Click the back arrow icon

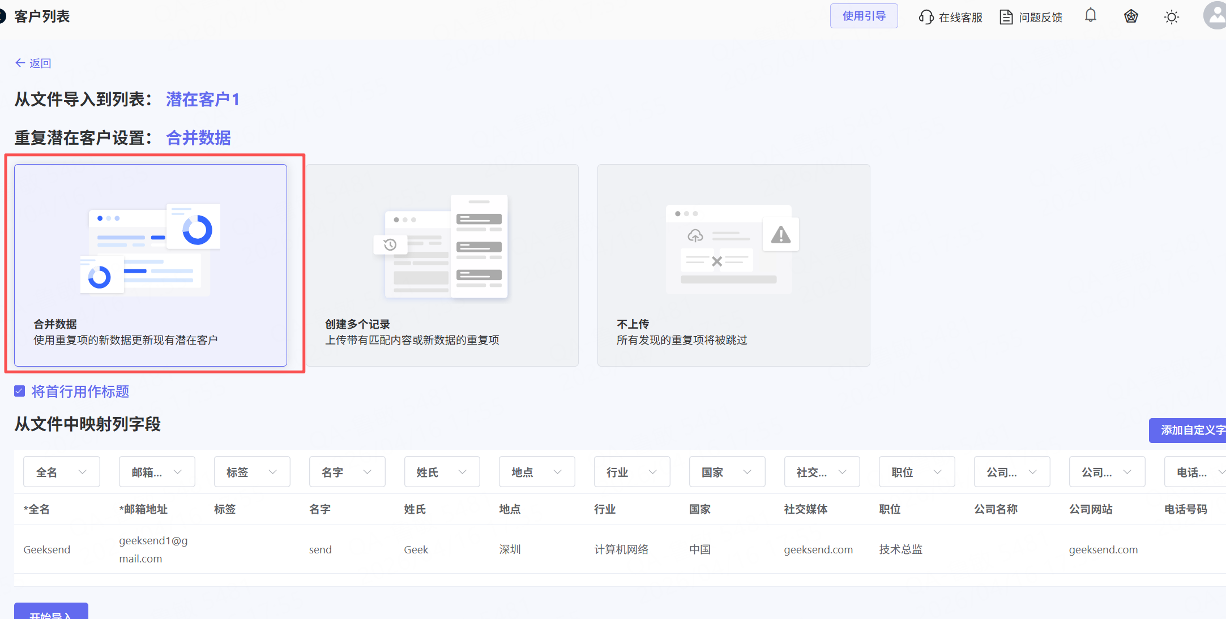pos(20,63)
